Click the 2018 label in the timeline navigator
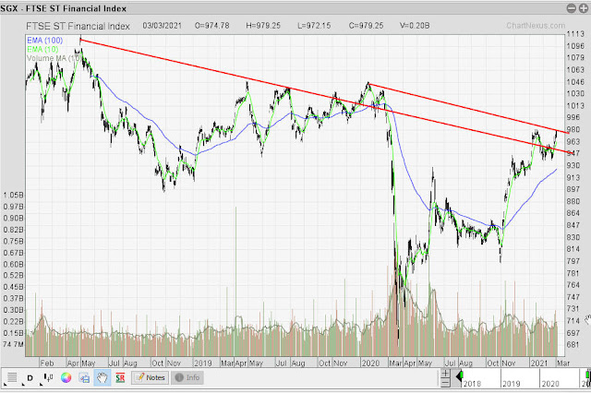Image resolution: width=591 pixels, height=393 pixels. [472, 384]
